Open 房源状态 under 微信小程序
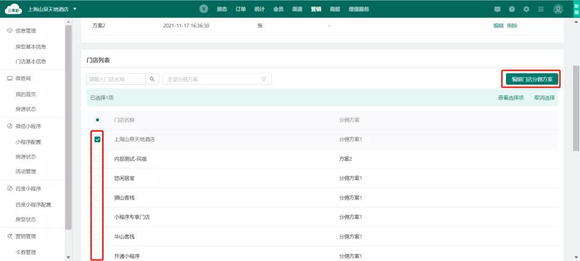Screen dimensions: 580x261 coord(26,157)
